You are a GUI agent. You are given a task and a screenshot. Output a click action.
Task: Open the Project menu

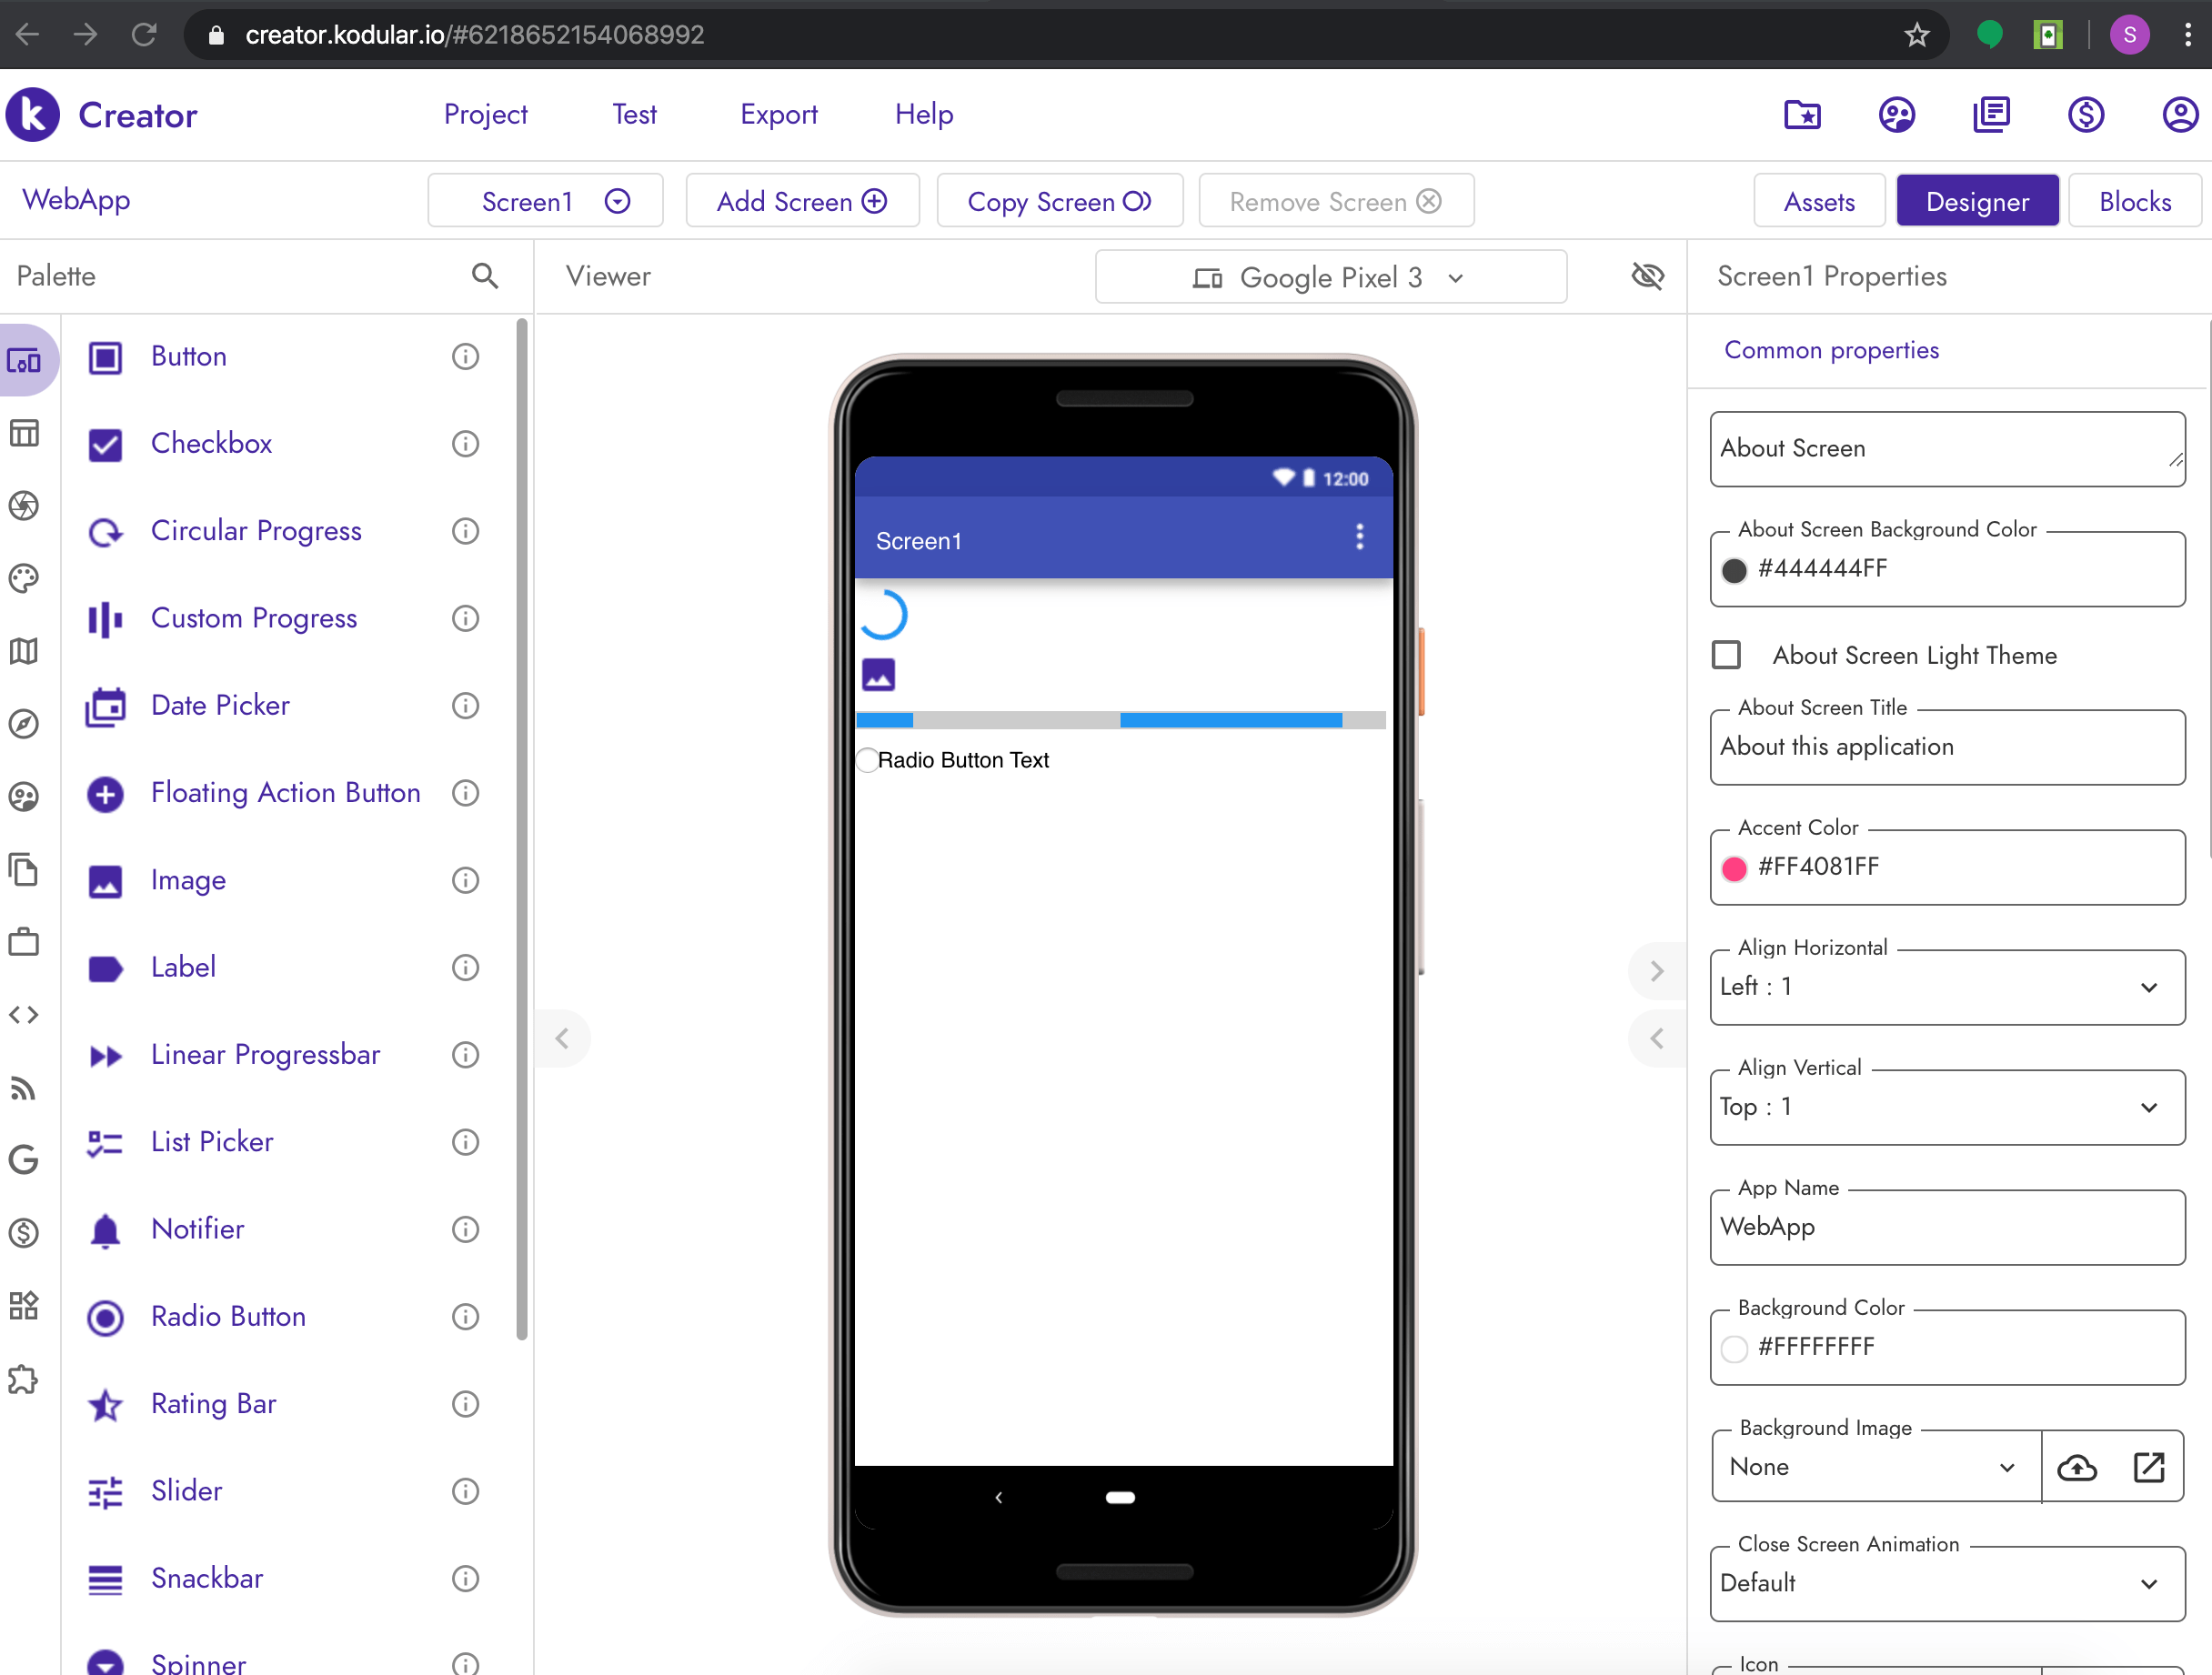[x=486, y=114]
